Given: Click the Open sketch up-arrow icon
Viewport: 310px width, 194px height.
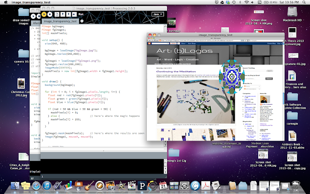Looking at the screenshot, I should click(x=62, y=14).
